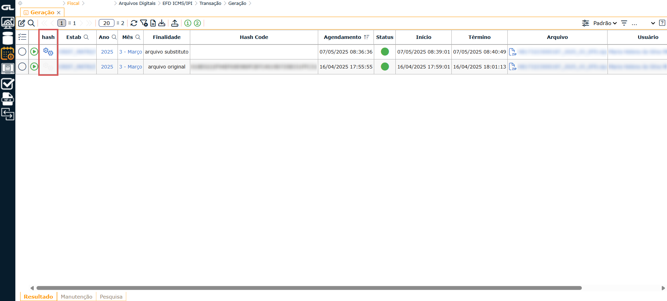Click the horizontal scrollbar thumb
Image resolution: width=667 pixels, height=301 pixels.
tap(309, 288)
